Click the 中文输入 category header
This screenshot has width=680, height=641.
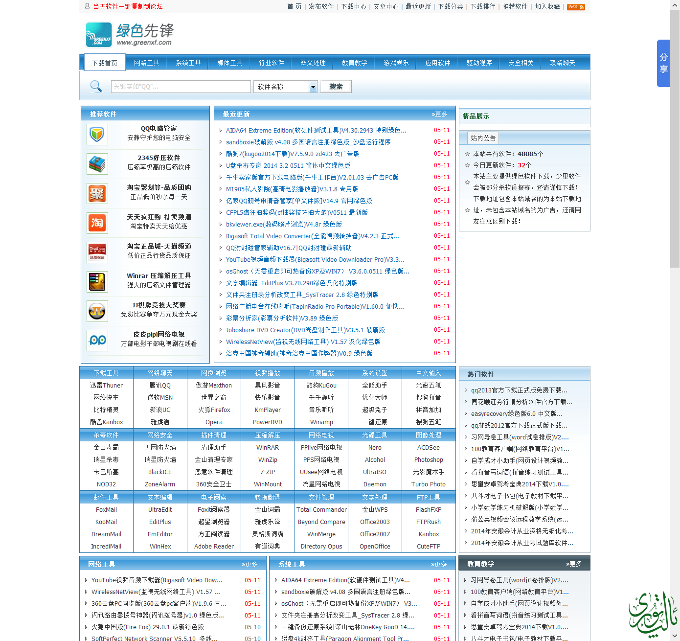[x=429, y=373]
